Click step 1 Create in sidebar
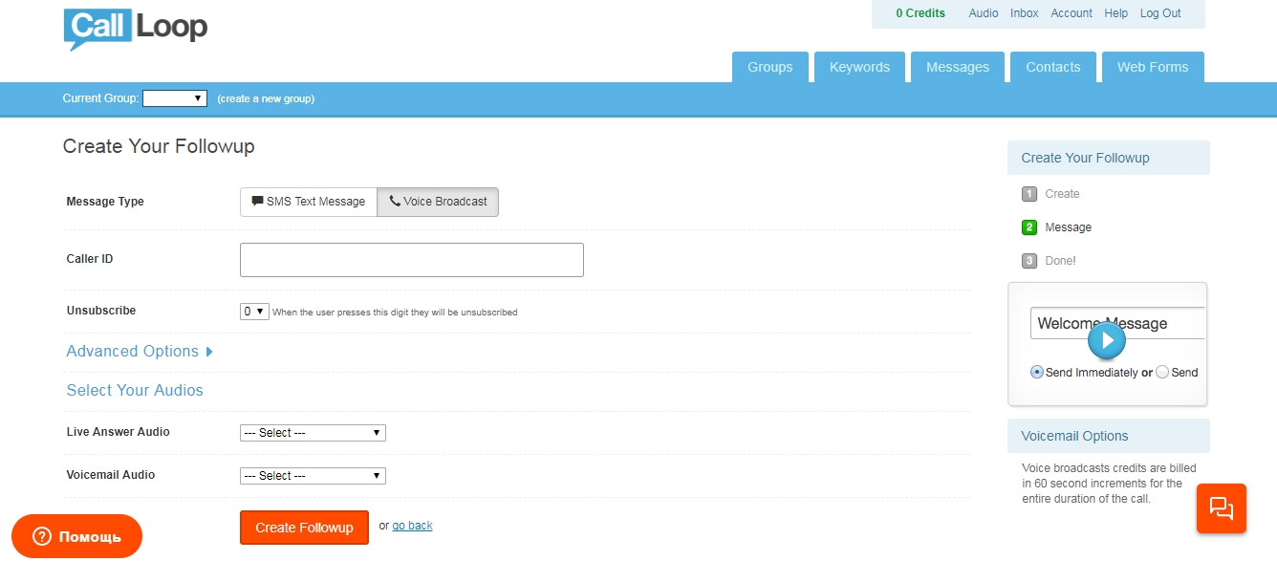The height and width of the screenshot is (561, 1277). 1050,194
